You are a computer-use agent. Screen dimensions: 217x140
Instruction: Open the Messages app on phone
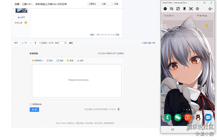pyautogui.click(x=208, y=117)
